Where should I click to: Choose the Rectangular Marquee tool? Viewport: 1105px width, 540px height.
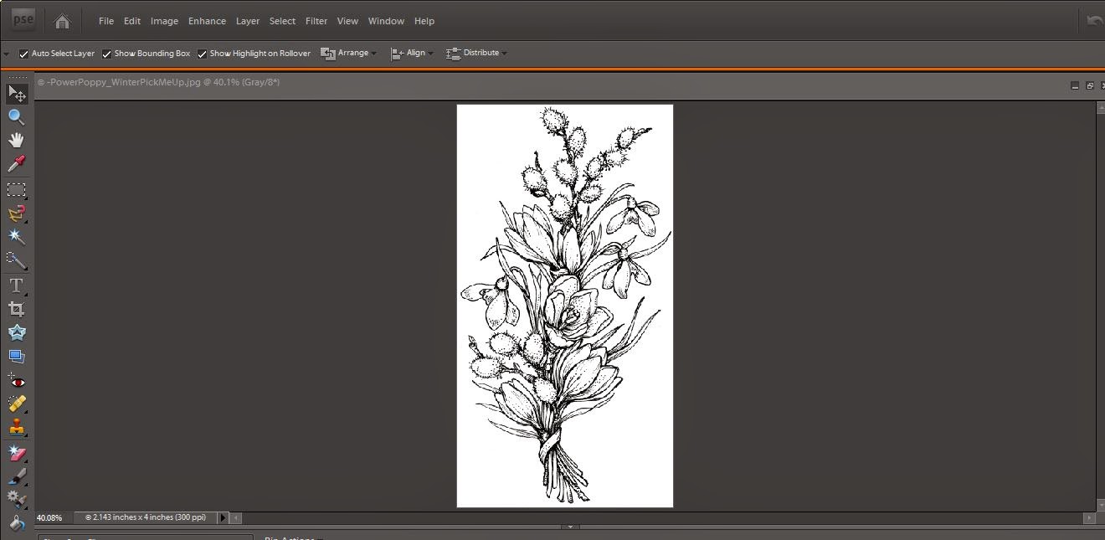coord(16,190)
